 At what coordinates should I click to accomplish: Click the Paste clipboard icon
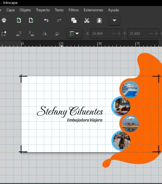[x=99, y=20]
